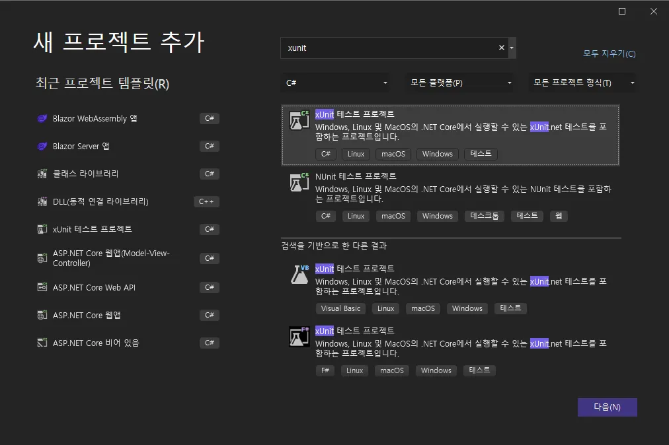
Task: Choose ASP.NET Core 웹앱(Model-View-Controller) entry text
Action: (111, 258)
